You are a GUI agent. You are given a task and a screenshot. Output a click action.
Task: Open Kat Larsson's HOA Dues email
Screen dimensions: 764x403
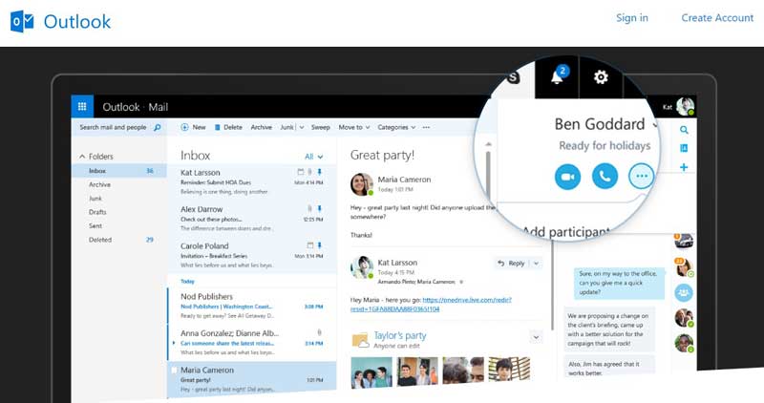(251, 181)
